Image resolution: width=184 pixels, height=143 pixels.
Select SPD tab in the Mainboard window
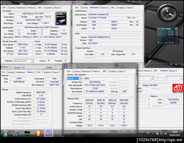point(113,8)
